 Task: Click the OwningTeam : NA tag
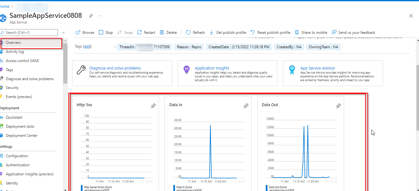(323, 47)
